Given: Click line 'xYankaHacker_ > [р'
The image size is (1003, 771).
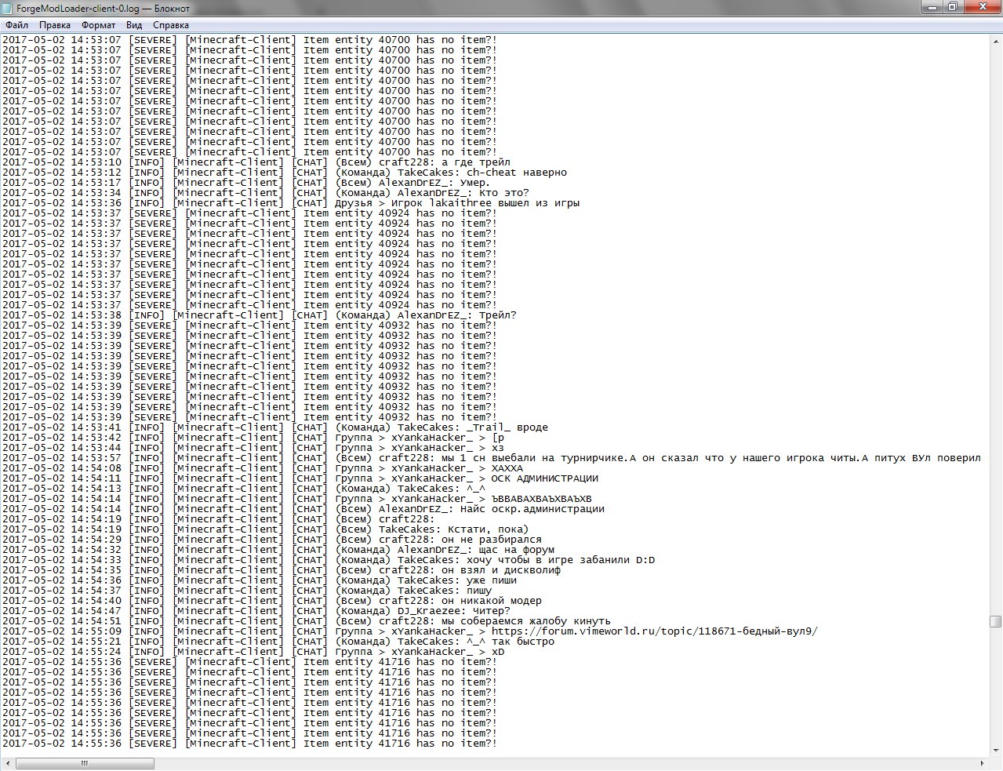Looking at the screenshot, I should pos(253,438).
